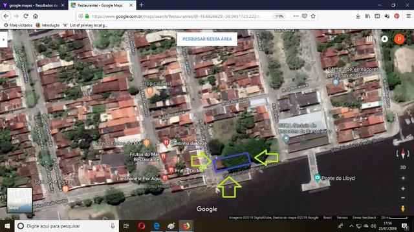
Task: Expand the collapsed side panel arrow
Action: pyautogui.click(x=3, y=39)
